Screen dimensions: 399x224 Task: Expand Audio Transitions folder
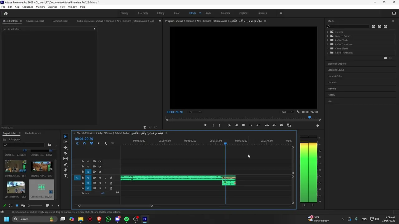[328, 44]
